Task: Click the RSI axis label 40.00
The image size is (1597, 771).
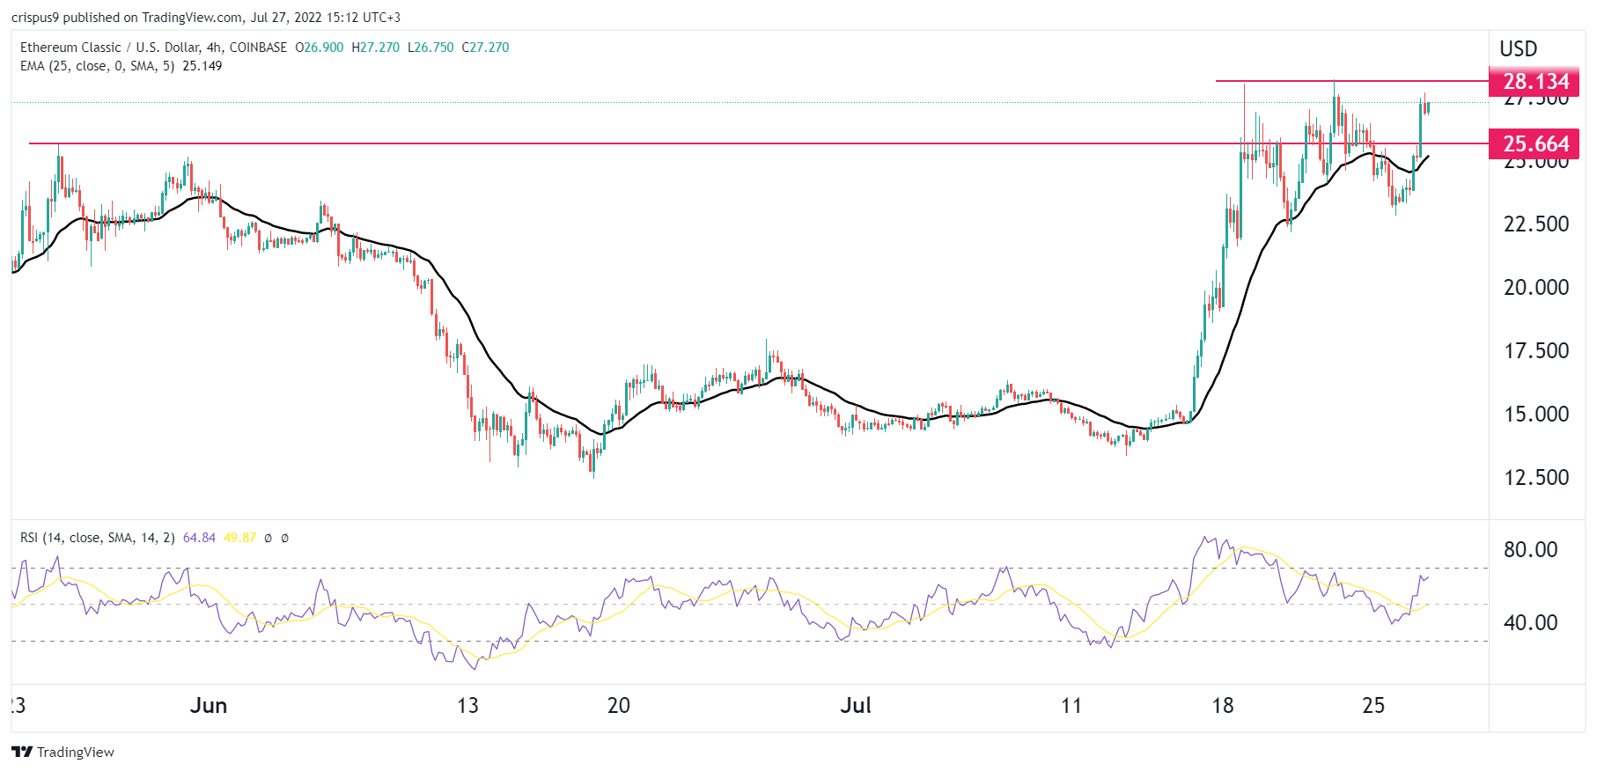Action: pos(1531,623)
